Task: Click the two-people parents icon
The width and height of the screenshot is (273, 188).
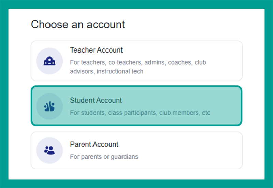Action: 49,150
